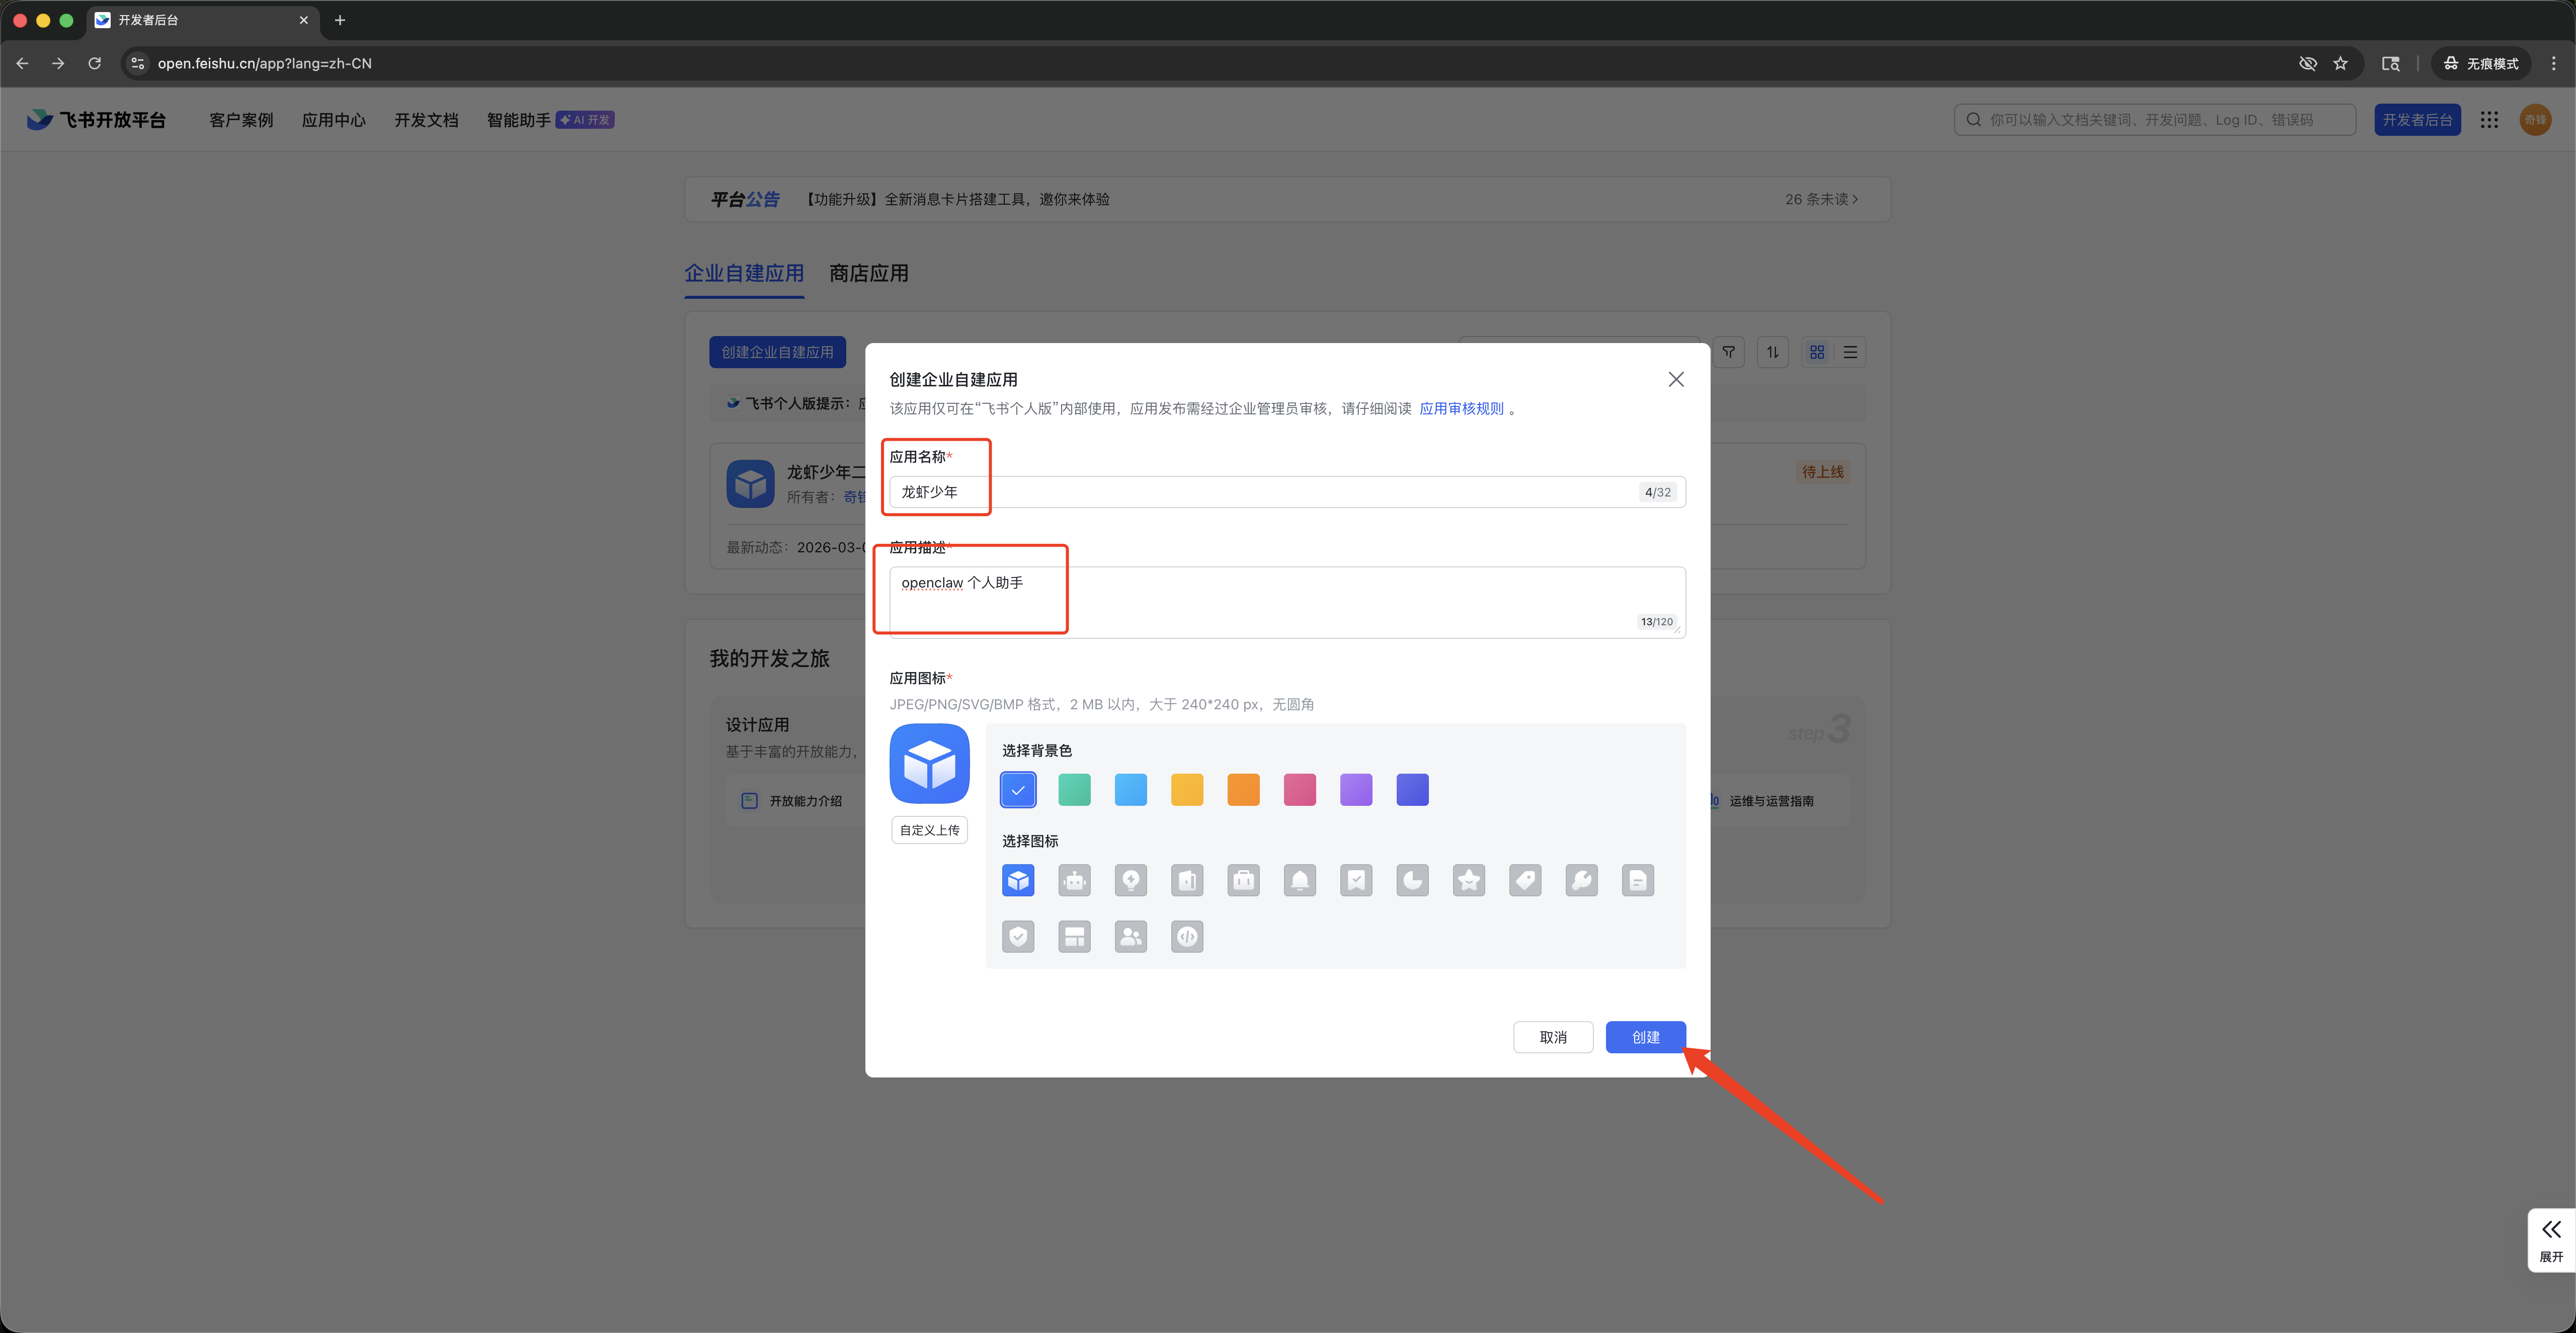This screenshot has height=1333, width=2576.
Task: Close the create app dialog
Action: click(1676, 379)
